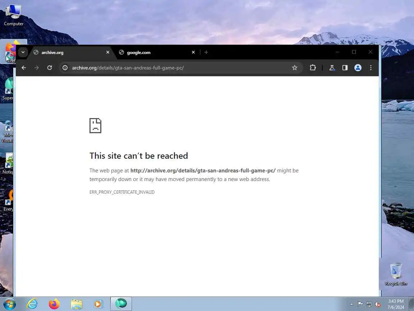The image size is (414, 311).
Task: Show hidden system tray icons
Action: coord(351,305)
